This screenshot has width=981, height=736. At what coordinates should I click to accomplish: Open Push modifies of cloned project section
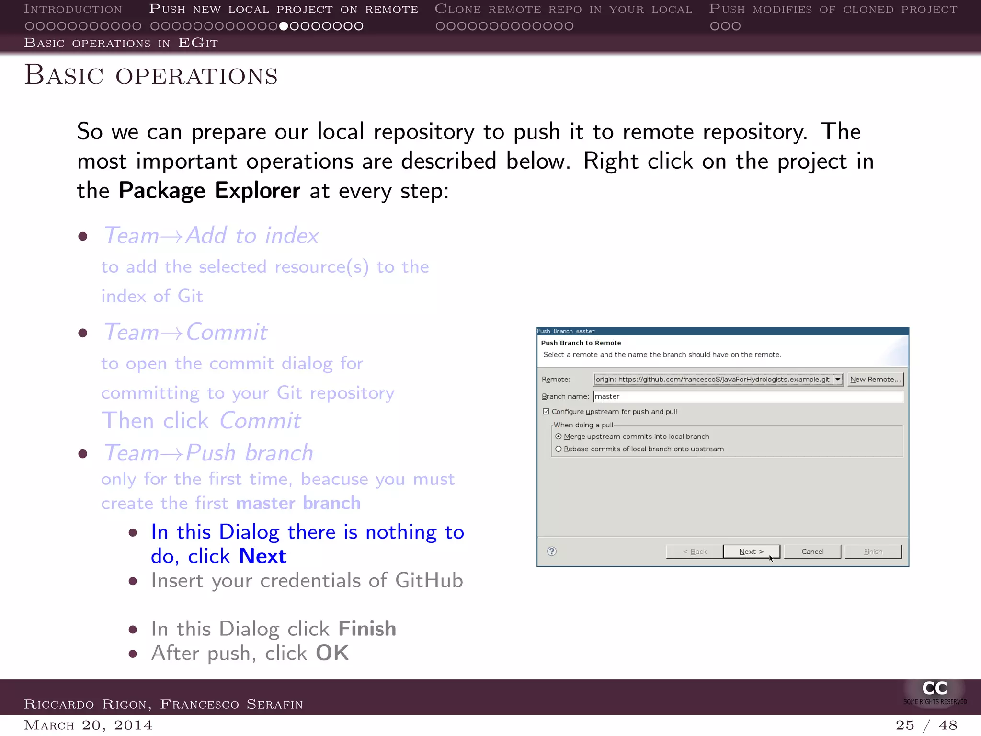click(x=833, y=9)
